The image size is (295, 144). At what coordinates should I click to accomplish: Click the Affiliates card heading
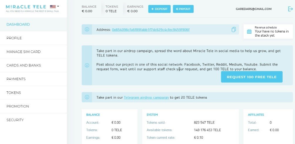tap(256, 115)
